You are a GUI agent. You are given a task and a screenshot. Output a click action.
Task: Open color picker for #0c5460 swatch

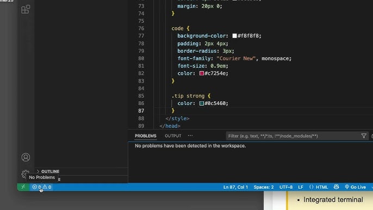(202, 103)
